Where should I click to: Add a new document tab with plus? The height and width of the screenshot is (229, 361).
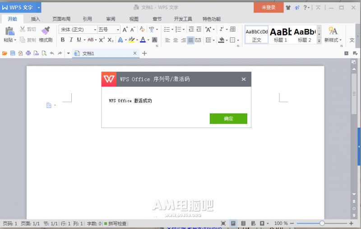[x=144, y=53]
